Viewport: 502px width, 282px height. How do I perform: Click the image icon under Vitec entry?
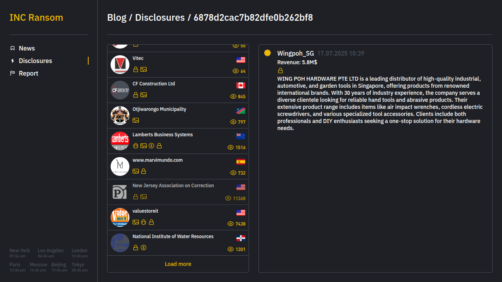(x=144, y=69)
